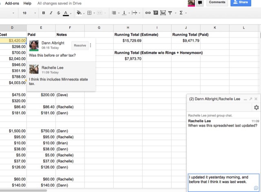This screenshot has height=192, width=261.
Task: Expand the filter views dropdown arrow
Action: pyautogui.click(x=175, y=13)
